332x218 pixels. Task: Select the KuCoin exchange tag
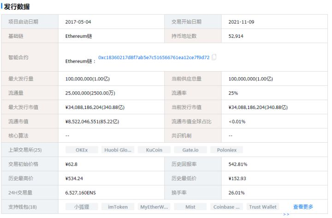pyautogui.click(x=154, y=150)
